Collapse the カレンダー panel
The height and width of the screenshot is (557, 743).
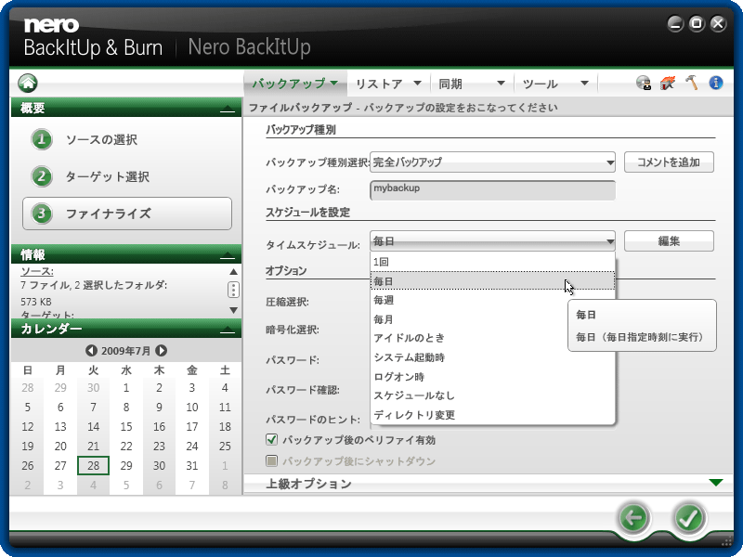pyautogui.click(x=228, y=330)
